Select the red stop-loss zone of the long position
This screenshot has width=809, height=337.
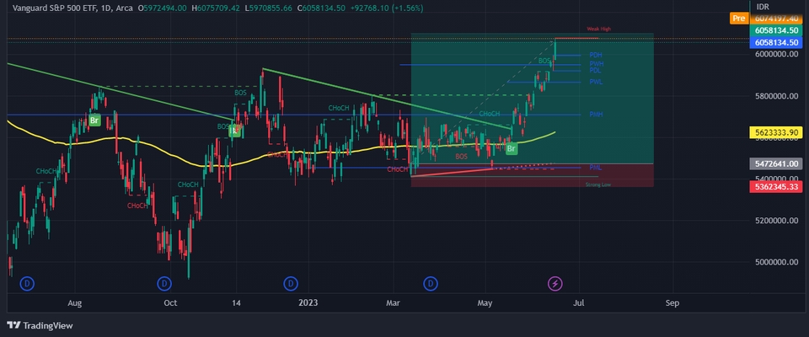533,175
